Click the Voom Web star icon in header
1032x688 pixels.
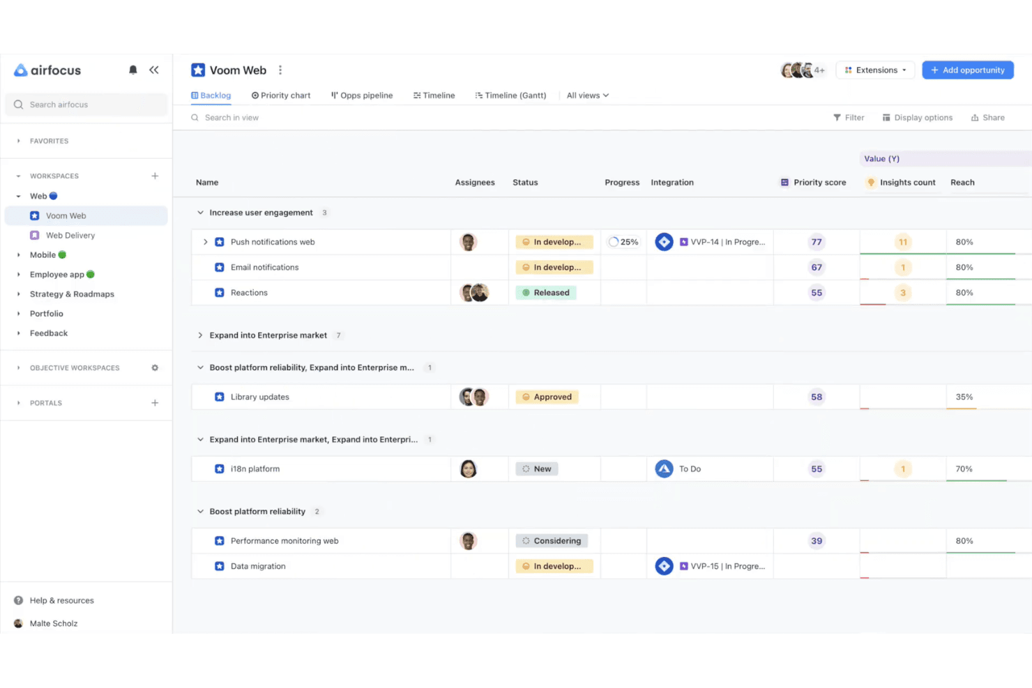coord(198,70)
